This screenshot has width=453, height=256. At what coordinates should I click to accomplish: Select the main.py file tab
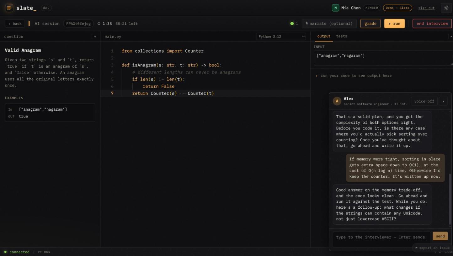click(x=113, y=37)
